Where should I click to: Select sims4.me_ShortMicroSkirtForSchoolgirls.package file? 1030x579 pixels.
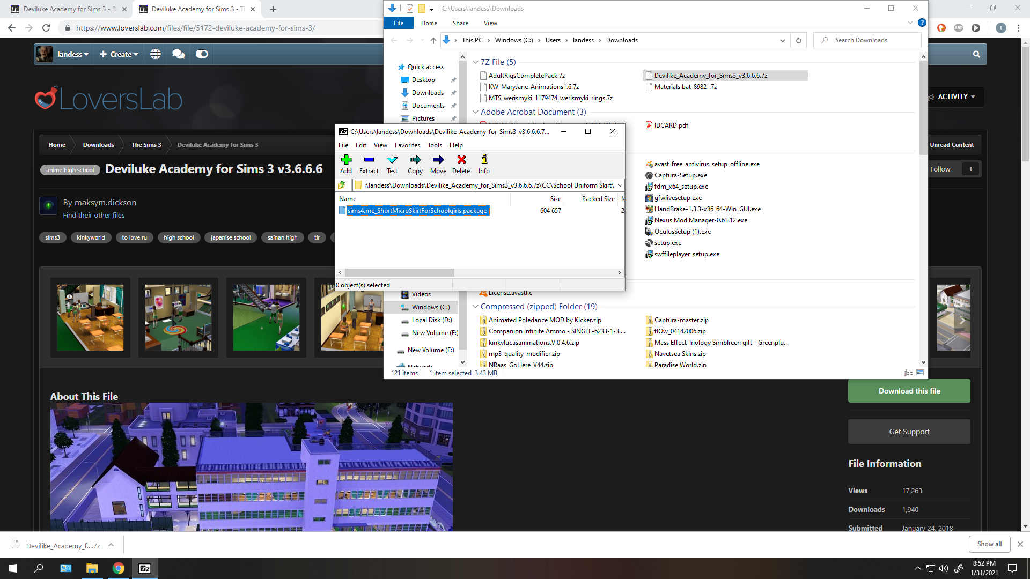point(417,211)
